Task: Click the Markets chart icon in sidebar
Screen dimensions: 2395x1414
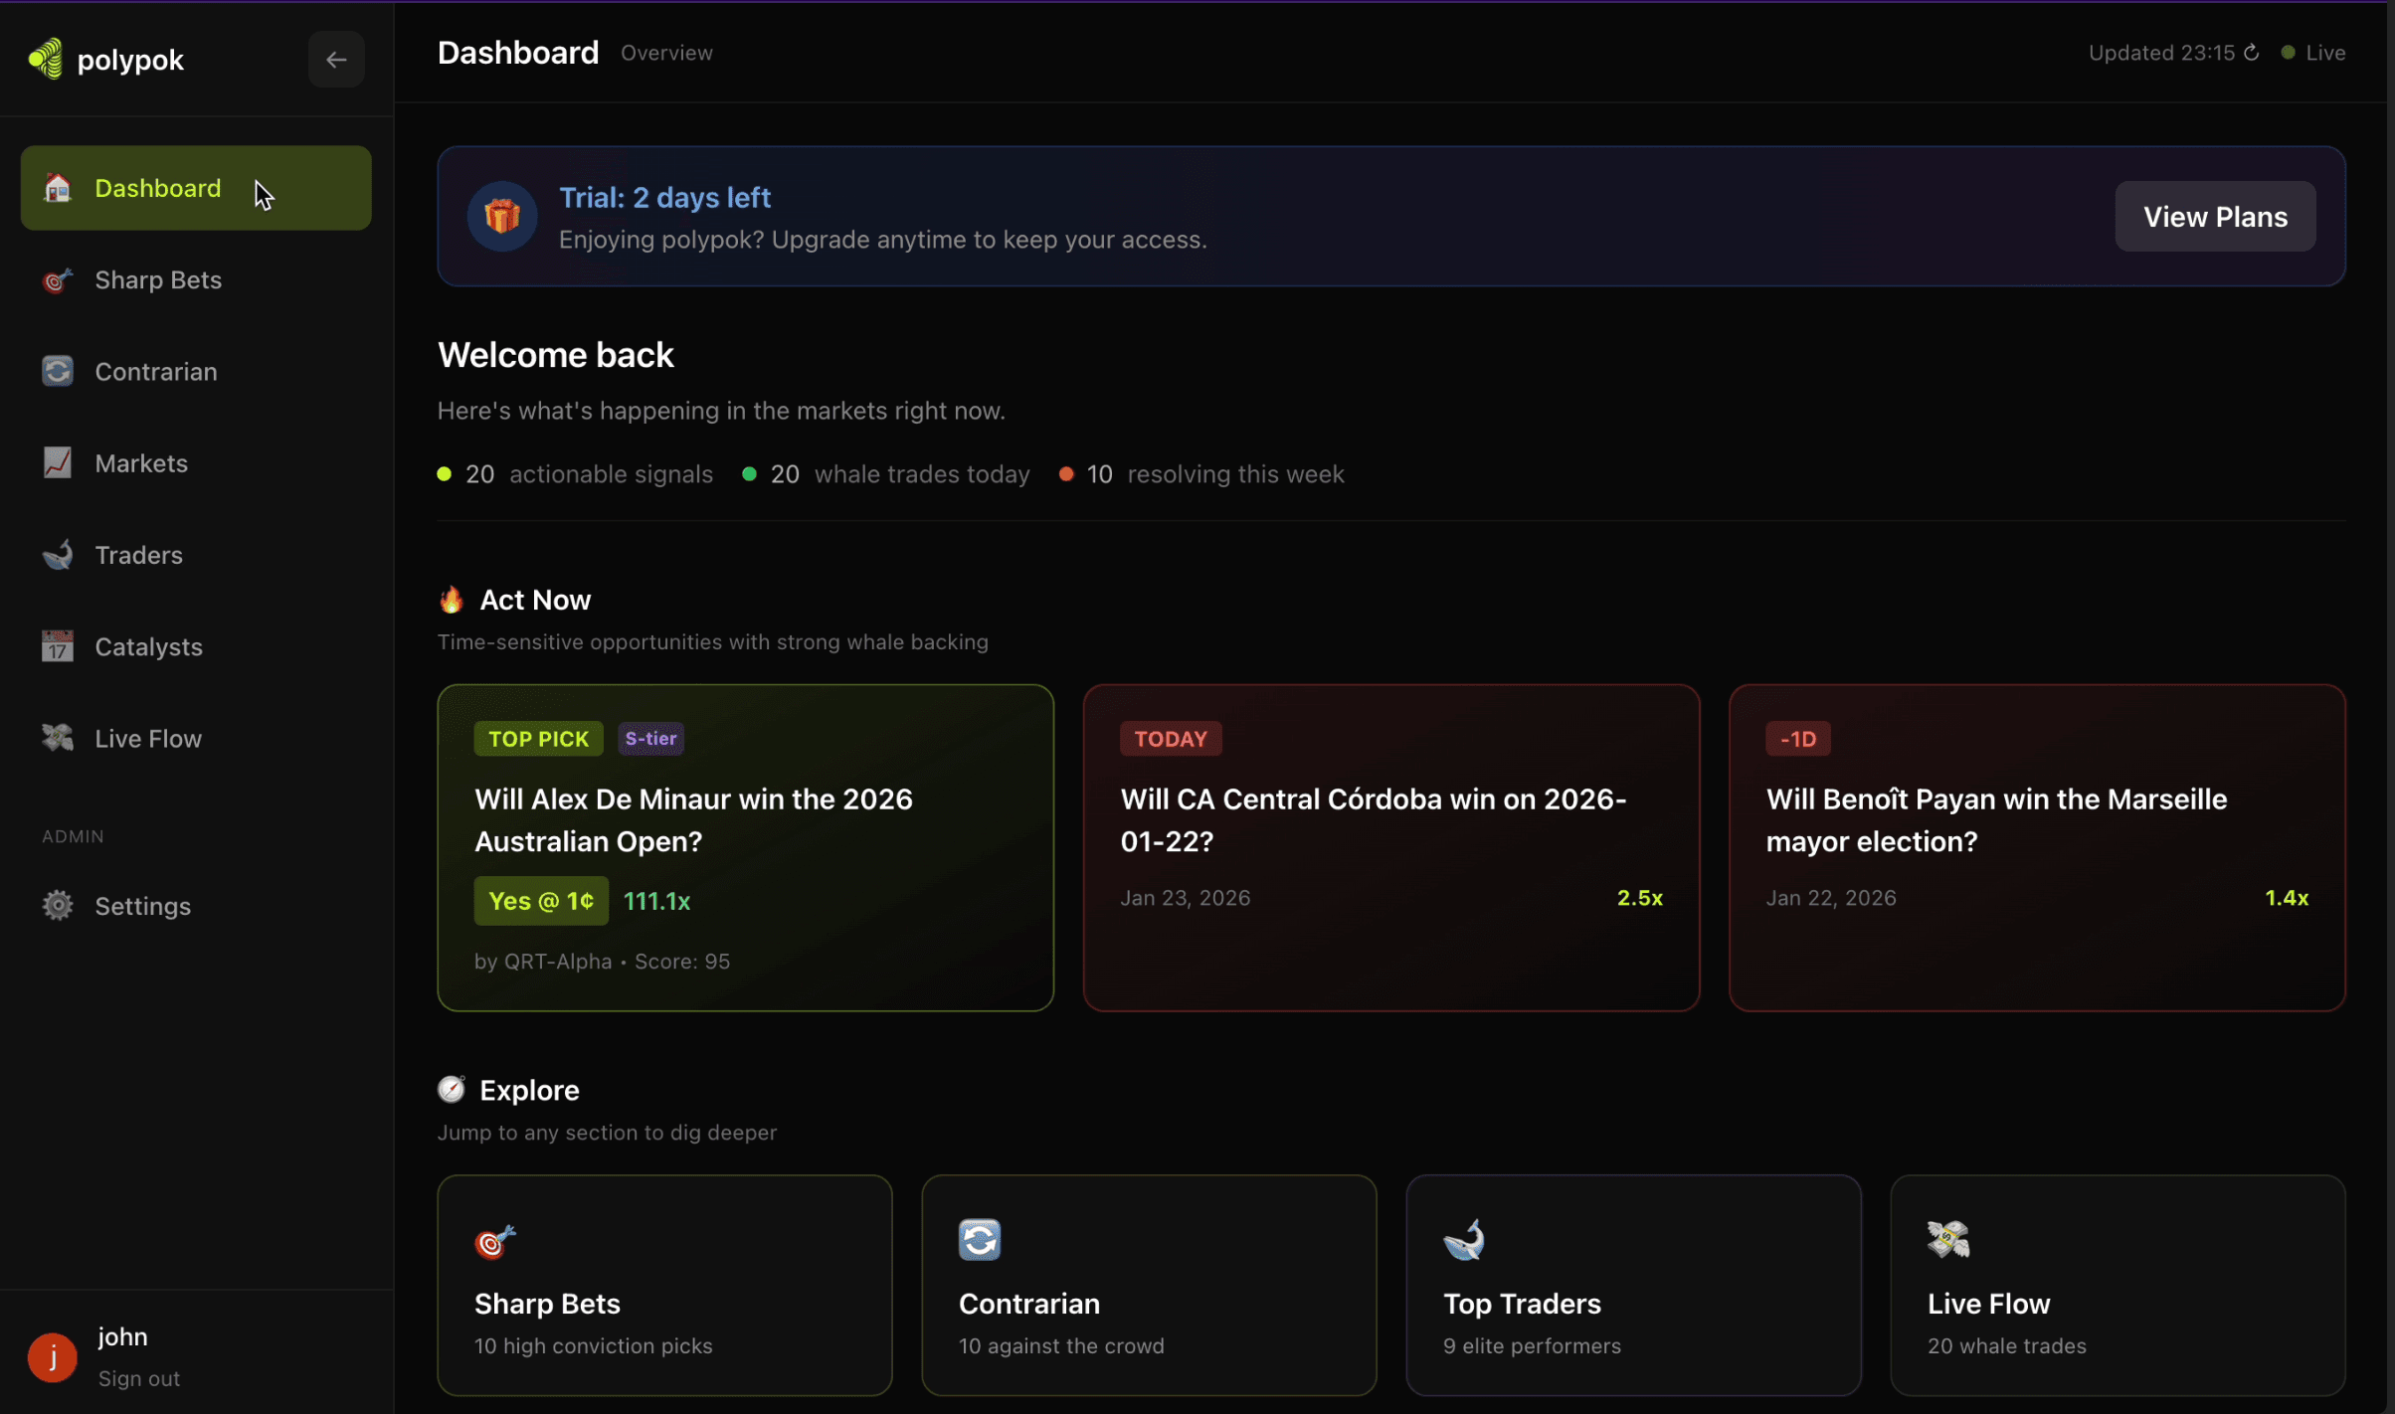Action: click(x=57, y=462)
